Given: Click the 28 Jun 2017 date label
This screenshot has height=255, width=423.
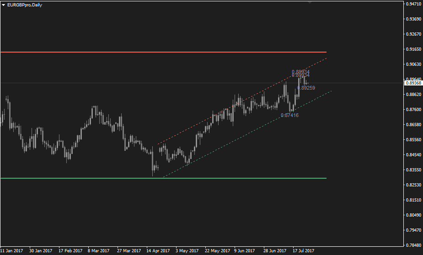Looking at the screenshot, I should pyautogui.click(x=275, y=251).
